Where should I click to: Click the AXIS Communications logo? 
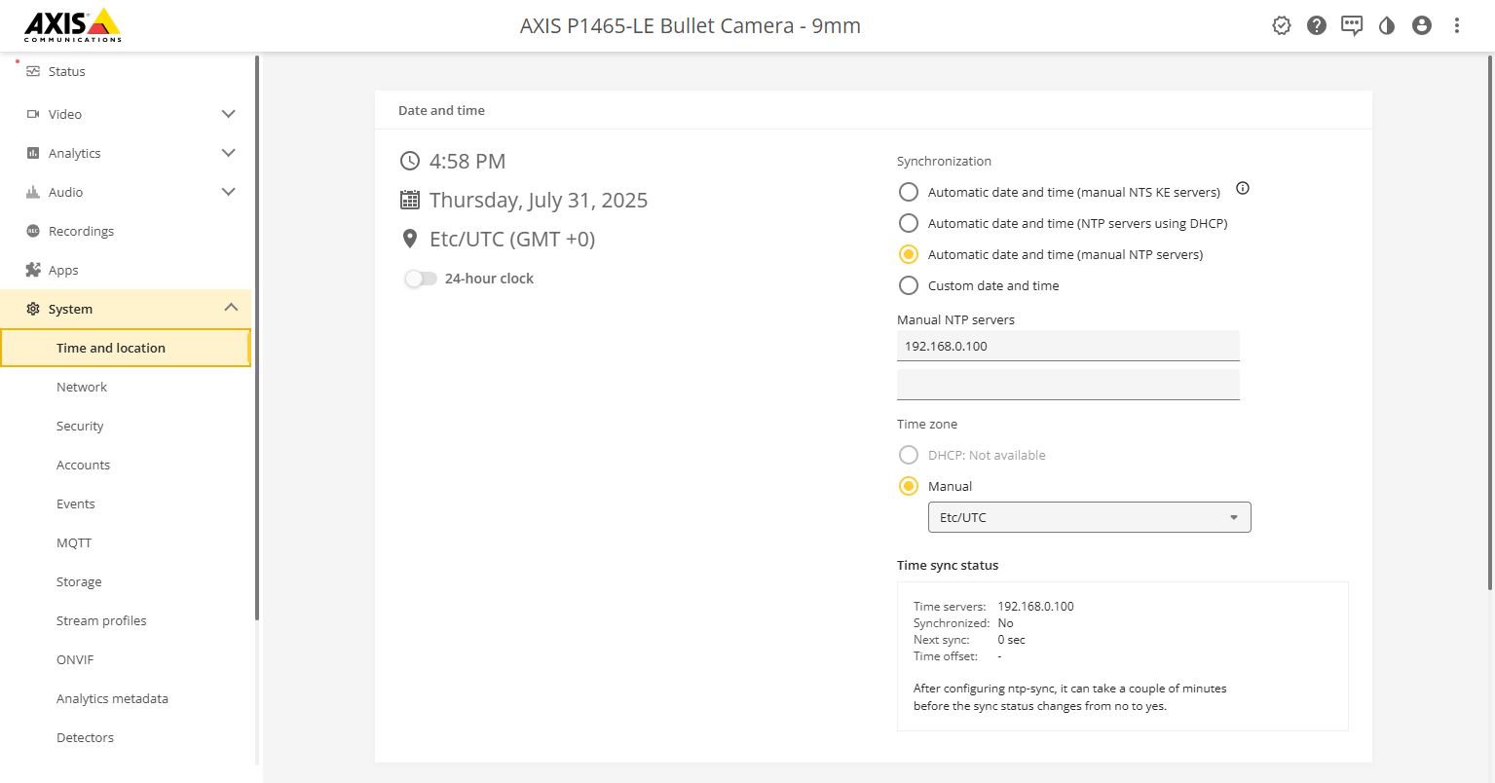click(x=73, y=26)
